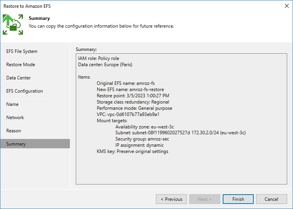Viewport: 293px width, 209px height.
Task: Close the Restore to Amazon EFS dialog
Action: point(286,6)
